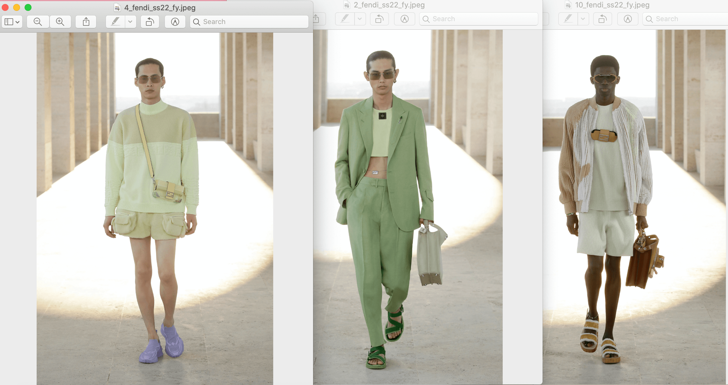
Task: Expand highlight dropdown in 2_fendi window
Action: [x=360, y=19]
